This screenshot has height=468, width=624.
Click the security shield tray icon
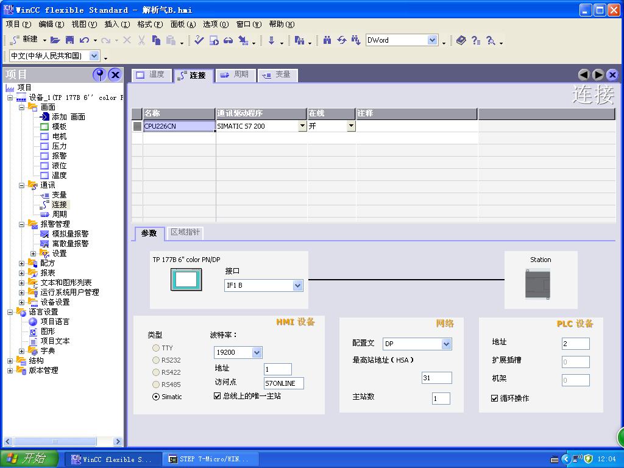click(588, 459)
